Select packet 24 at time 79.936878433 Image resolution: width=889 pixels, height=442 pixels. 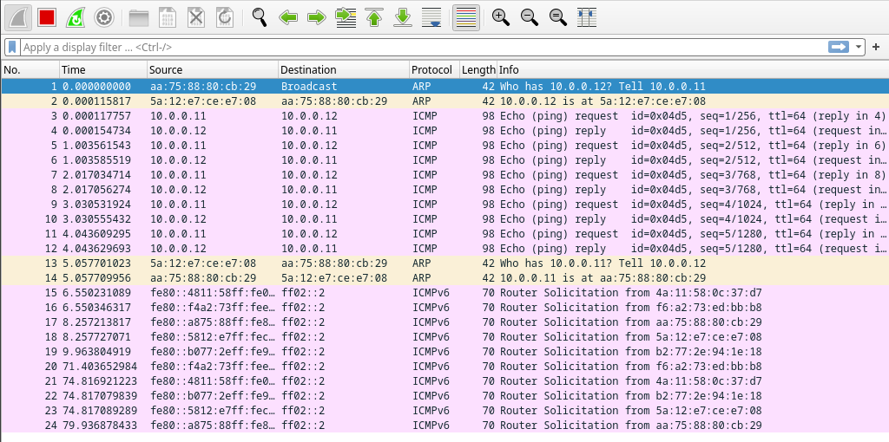tap(444, 425)
